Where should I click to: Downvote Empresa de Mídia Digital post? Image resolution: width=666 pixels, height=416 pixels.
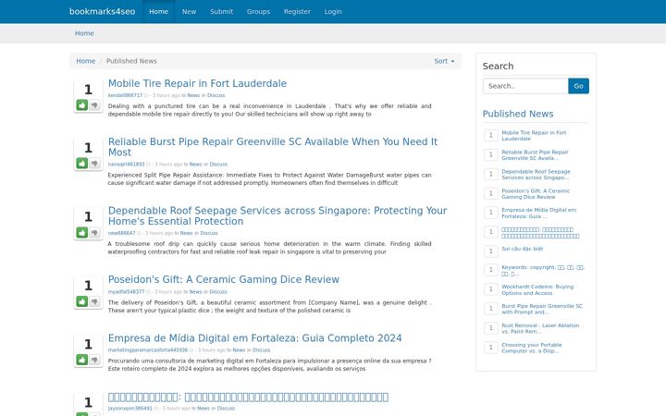94,360
